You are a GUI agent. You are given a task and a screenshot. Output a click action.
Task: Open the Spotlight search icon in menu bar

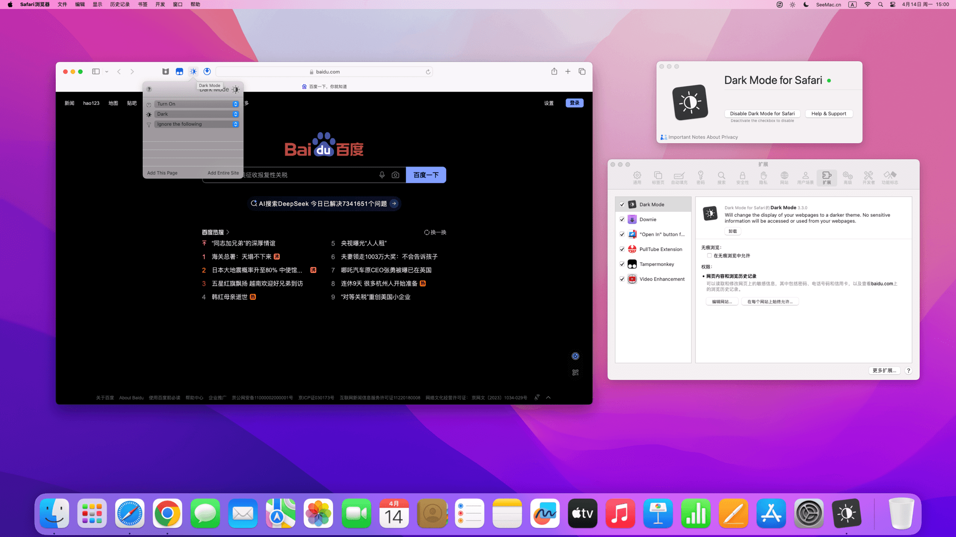pyautogui.click(x=880, y=4)
